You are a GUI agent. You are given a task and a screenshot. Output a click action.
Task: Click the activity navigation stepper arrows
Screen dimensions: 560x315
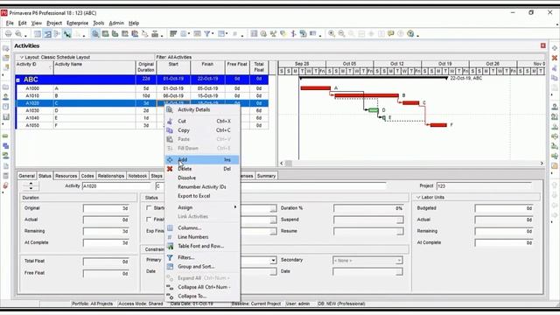point(31,185)
